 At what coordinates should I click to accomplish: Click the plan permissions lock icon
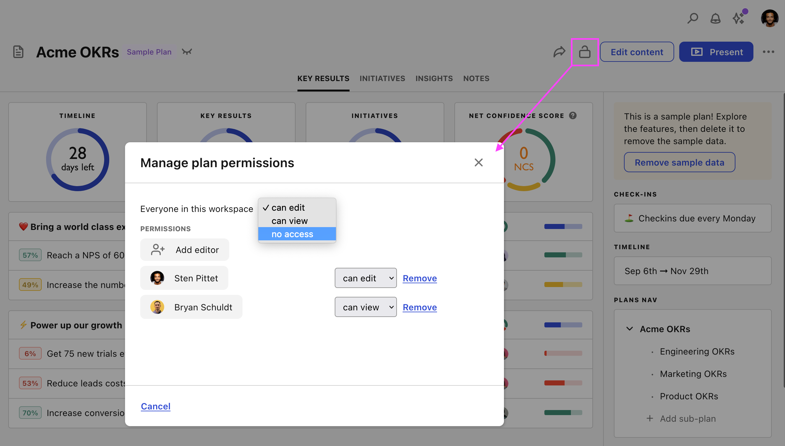[584, 52]
